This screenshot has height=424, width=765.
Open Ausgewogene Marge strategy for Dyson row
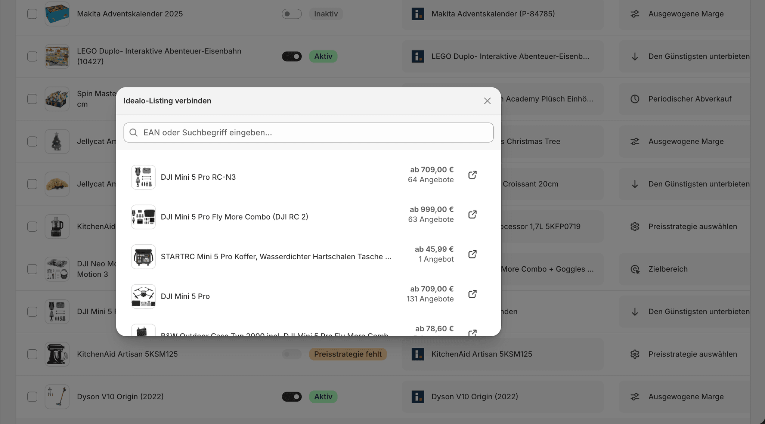[x=684, y=397]
